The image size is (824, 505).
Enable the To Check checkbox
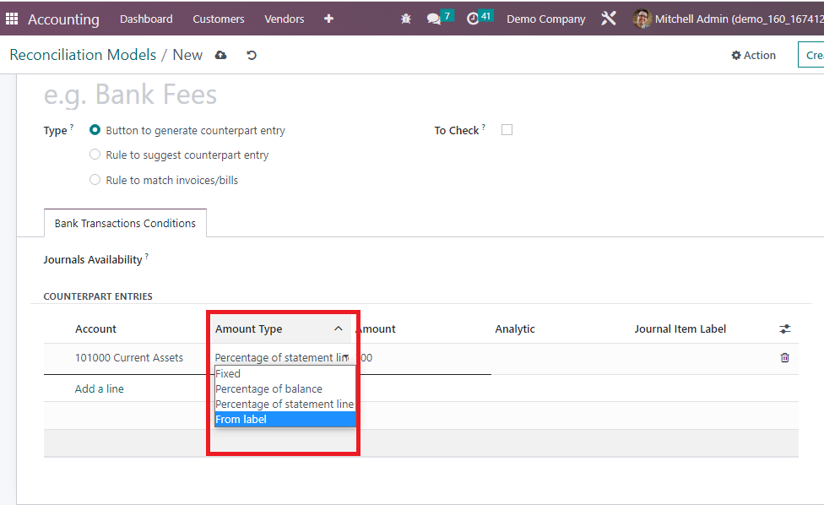507,130
